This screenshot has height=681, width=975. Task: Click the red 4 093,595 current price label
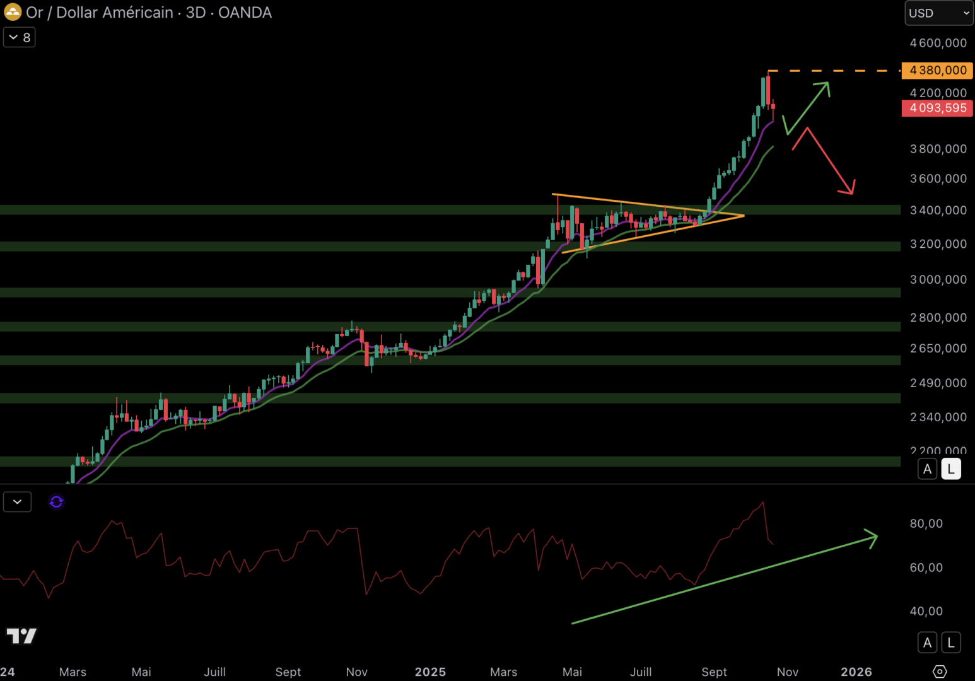(x=937, y=108)
